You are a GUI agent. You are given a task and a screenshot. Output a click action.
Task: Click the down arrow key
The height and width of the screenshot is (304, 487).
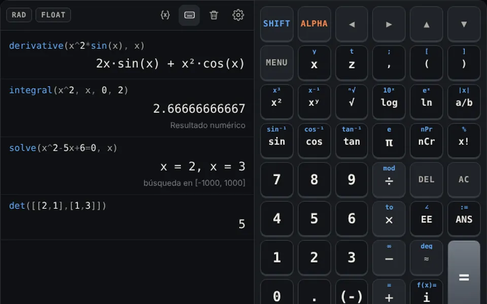coord(464,24)
